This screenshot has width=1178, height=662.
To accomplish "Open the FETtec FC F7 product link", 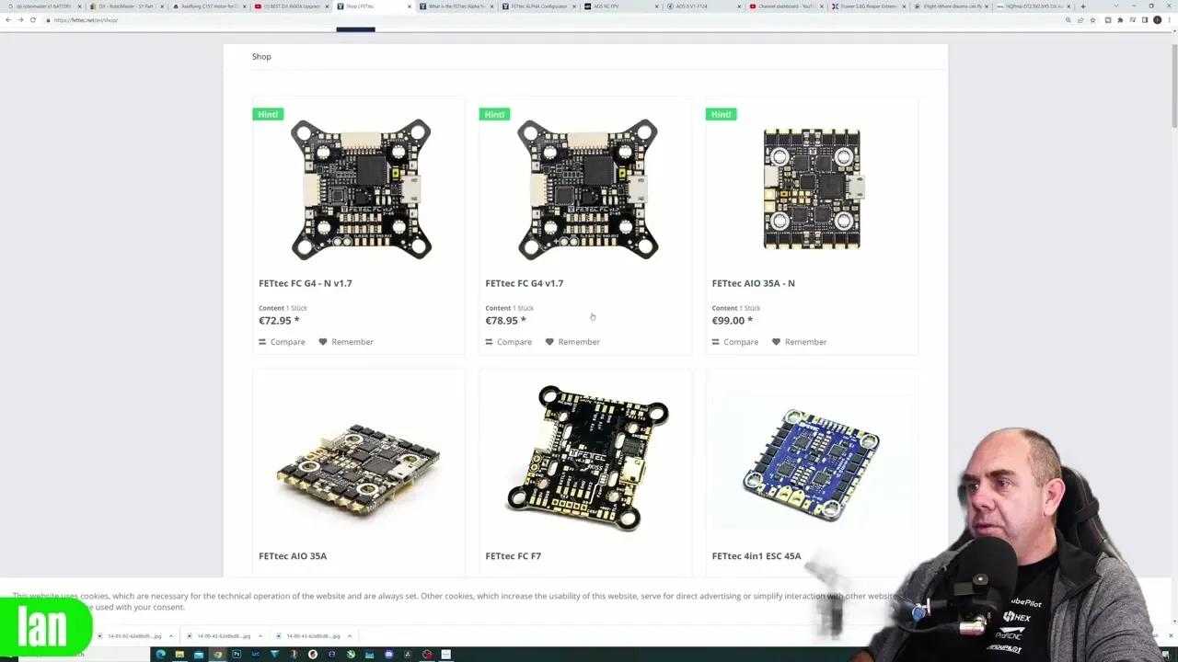I will [513, 555].
